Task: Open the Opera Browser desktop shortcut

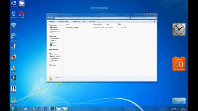Action: click(x=22, y=15)
